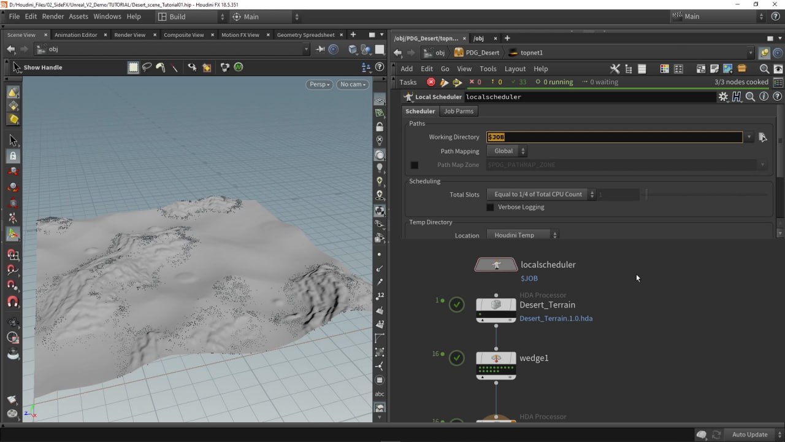Viewport: 785px width, 442px height.
Task: Click the background image icon in network toolbar
Action: click(728, 69)
